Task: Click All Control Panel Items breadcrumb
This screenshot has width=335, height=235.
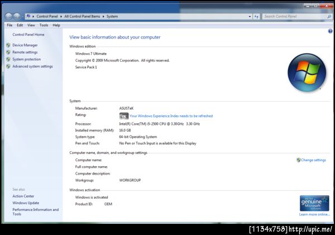Action: coord(82,16)
